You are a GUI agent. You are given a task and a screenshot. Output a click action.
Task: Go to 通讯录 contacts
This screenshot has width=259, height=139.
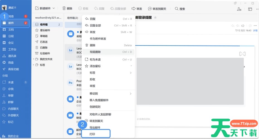(x=12, y=56)
